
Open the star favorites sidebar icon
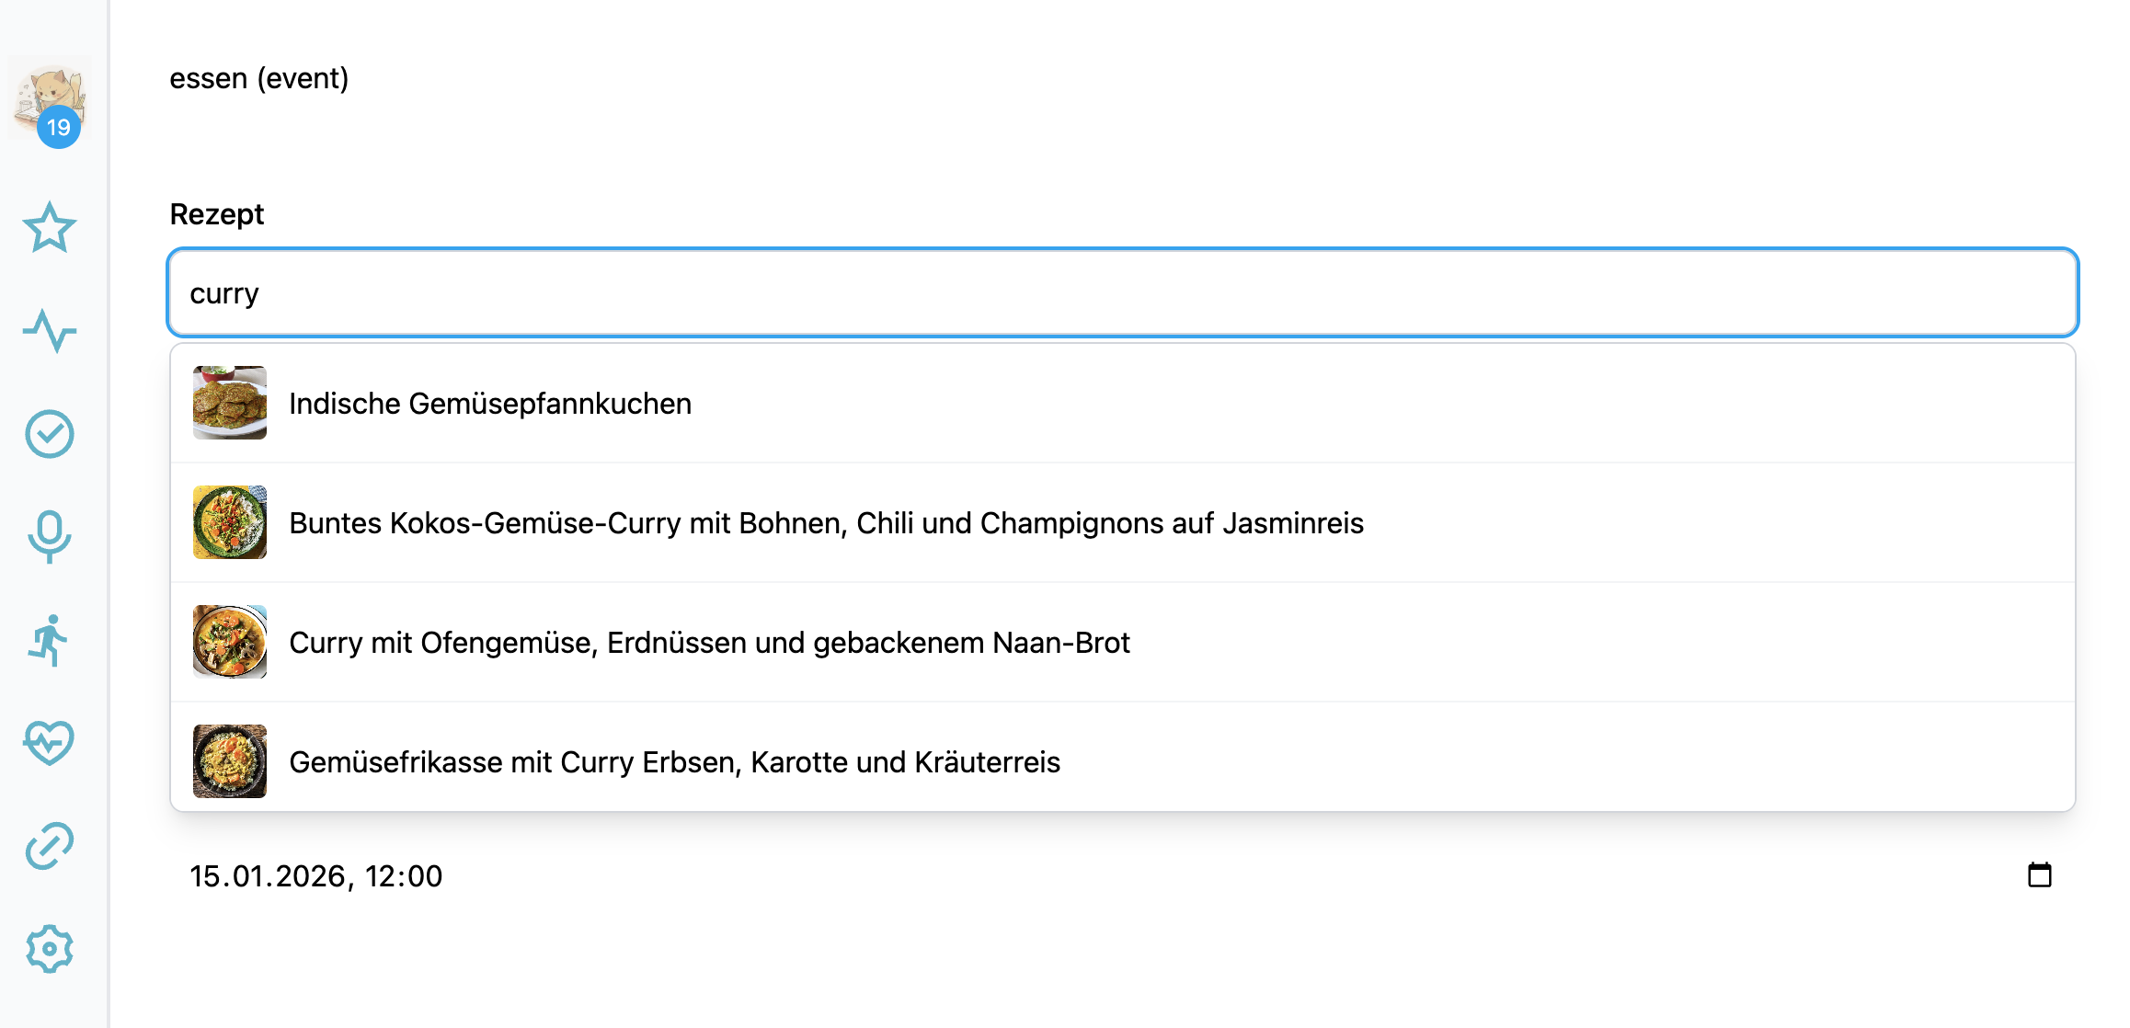pos(50,228)
